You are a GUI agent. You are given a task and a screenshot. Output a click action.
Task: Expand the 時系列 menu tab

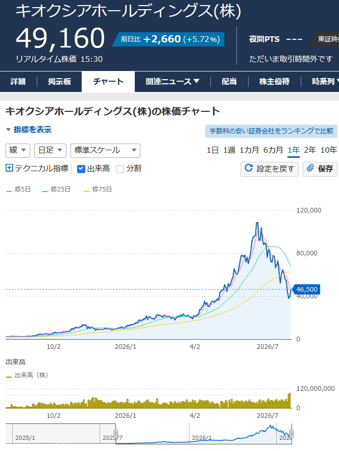325,82
